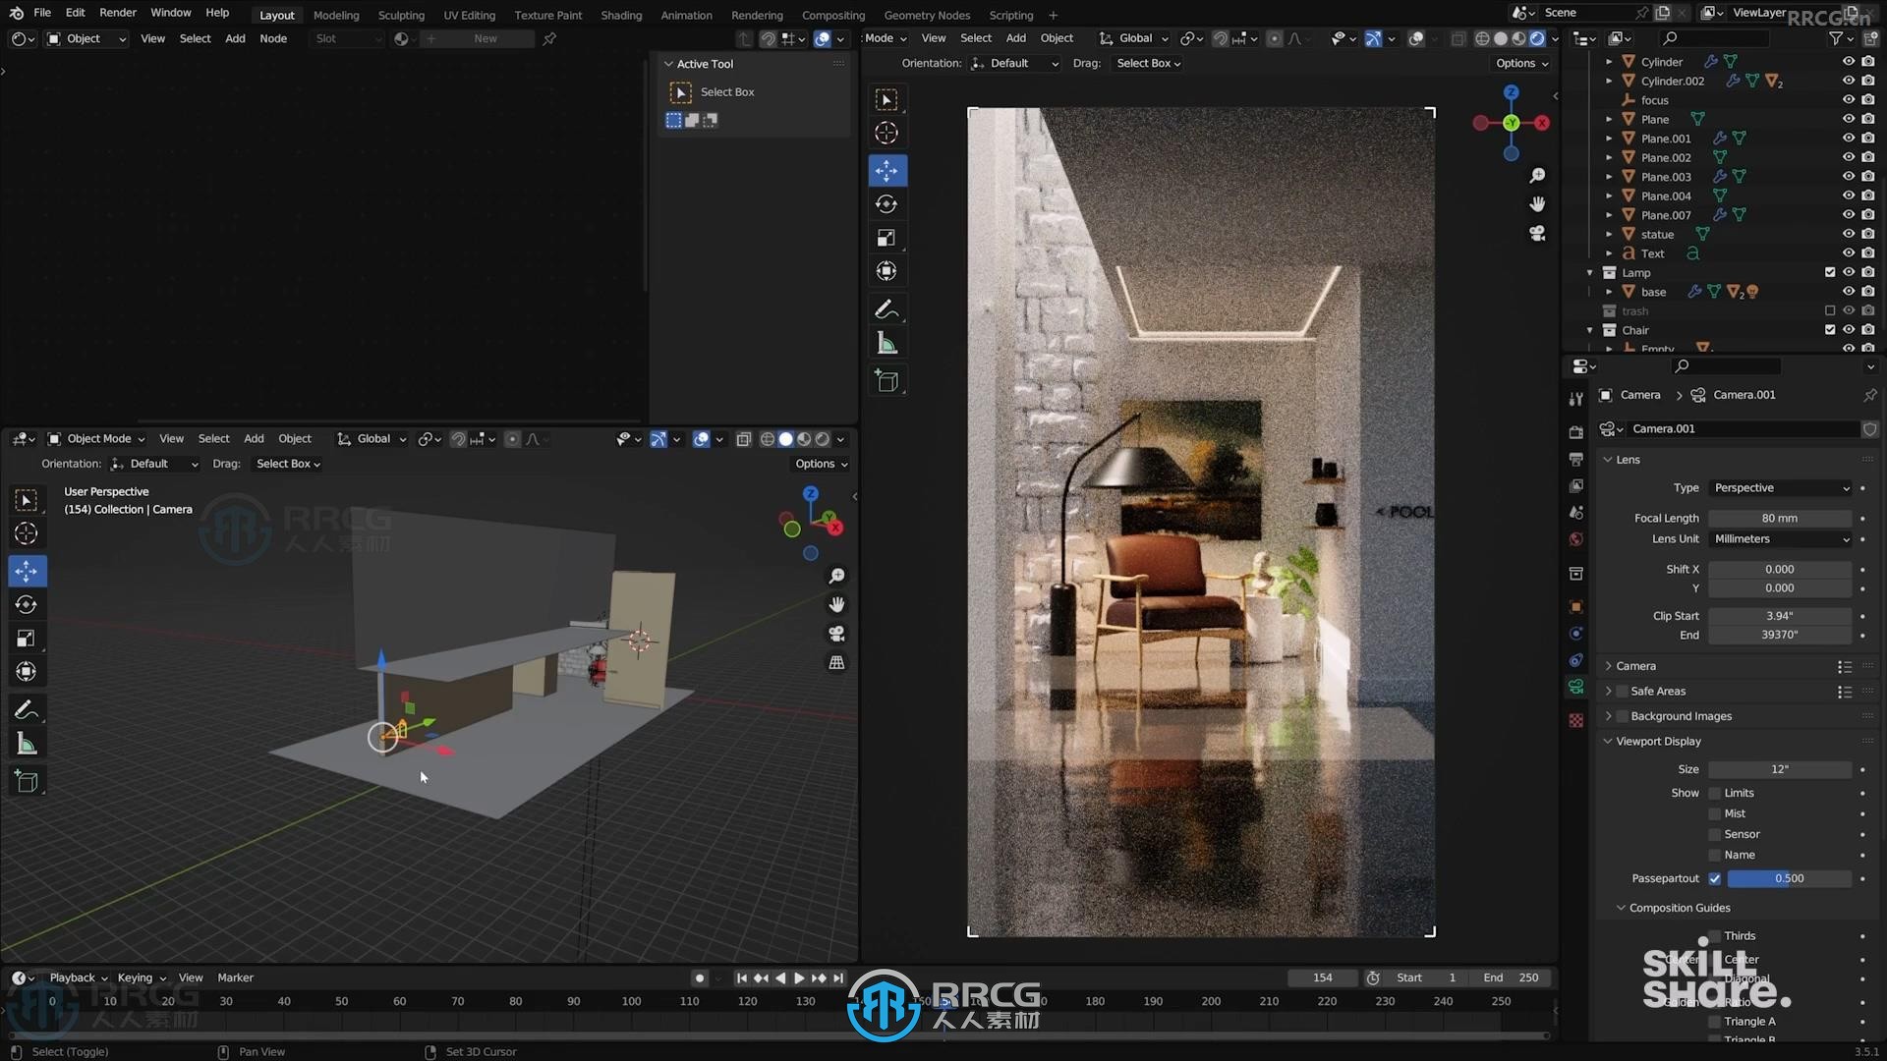
Task: Enable the Mist display checkbox
Action: pos(1715,813)
